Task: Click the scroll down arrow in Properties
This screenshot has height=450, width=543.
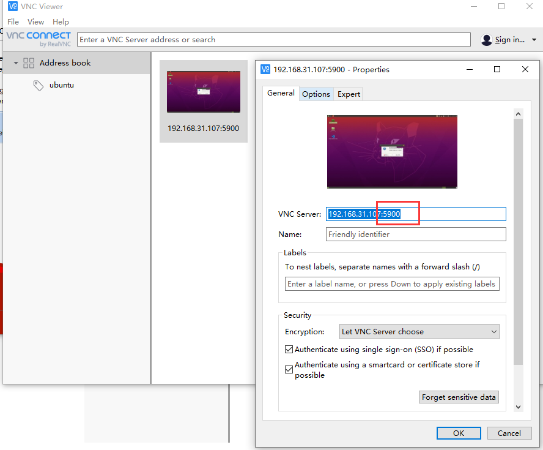Action: [x=518, y=407]
